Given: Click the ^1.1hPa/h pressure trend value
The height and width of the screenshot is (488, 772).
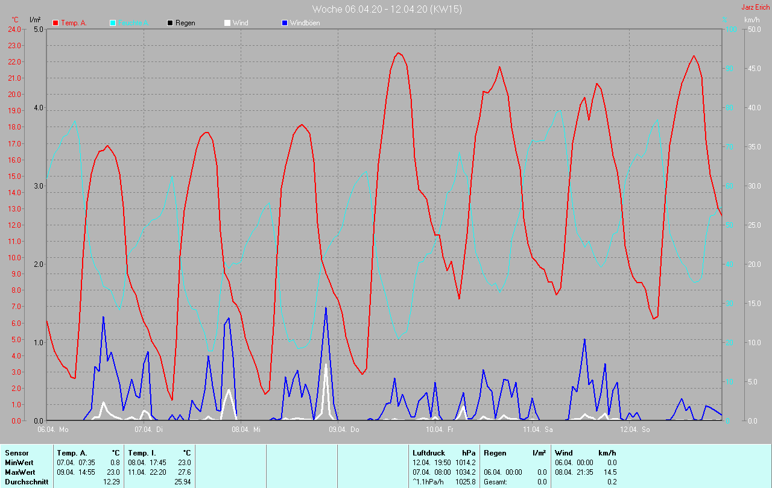Looking at the screenshot, I should tap(429, 482).
